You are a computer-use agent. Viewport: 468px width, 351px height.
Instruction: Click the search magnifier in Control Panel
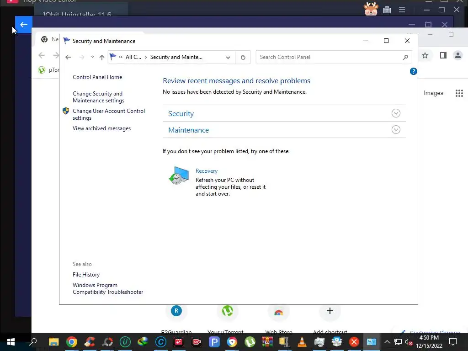pyautogui.click(x=405, y=57)
